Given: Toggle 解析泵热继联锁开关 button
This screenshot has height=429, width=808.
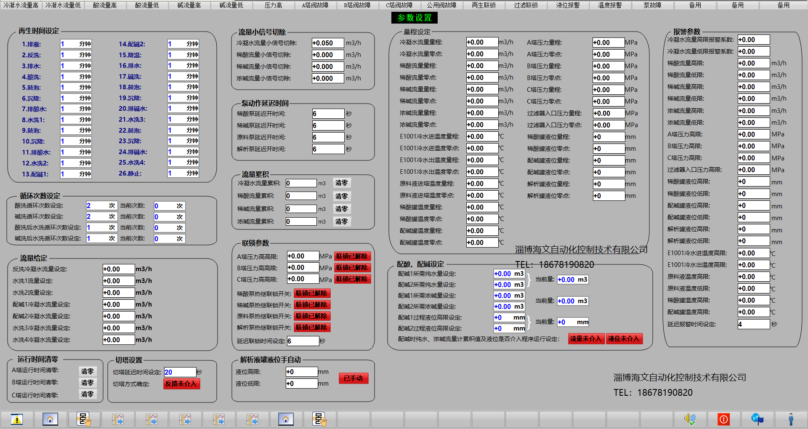Looking at the screenshot, I should [x=312, y=328].
